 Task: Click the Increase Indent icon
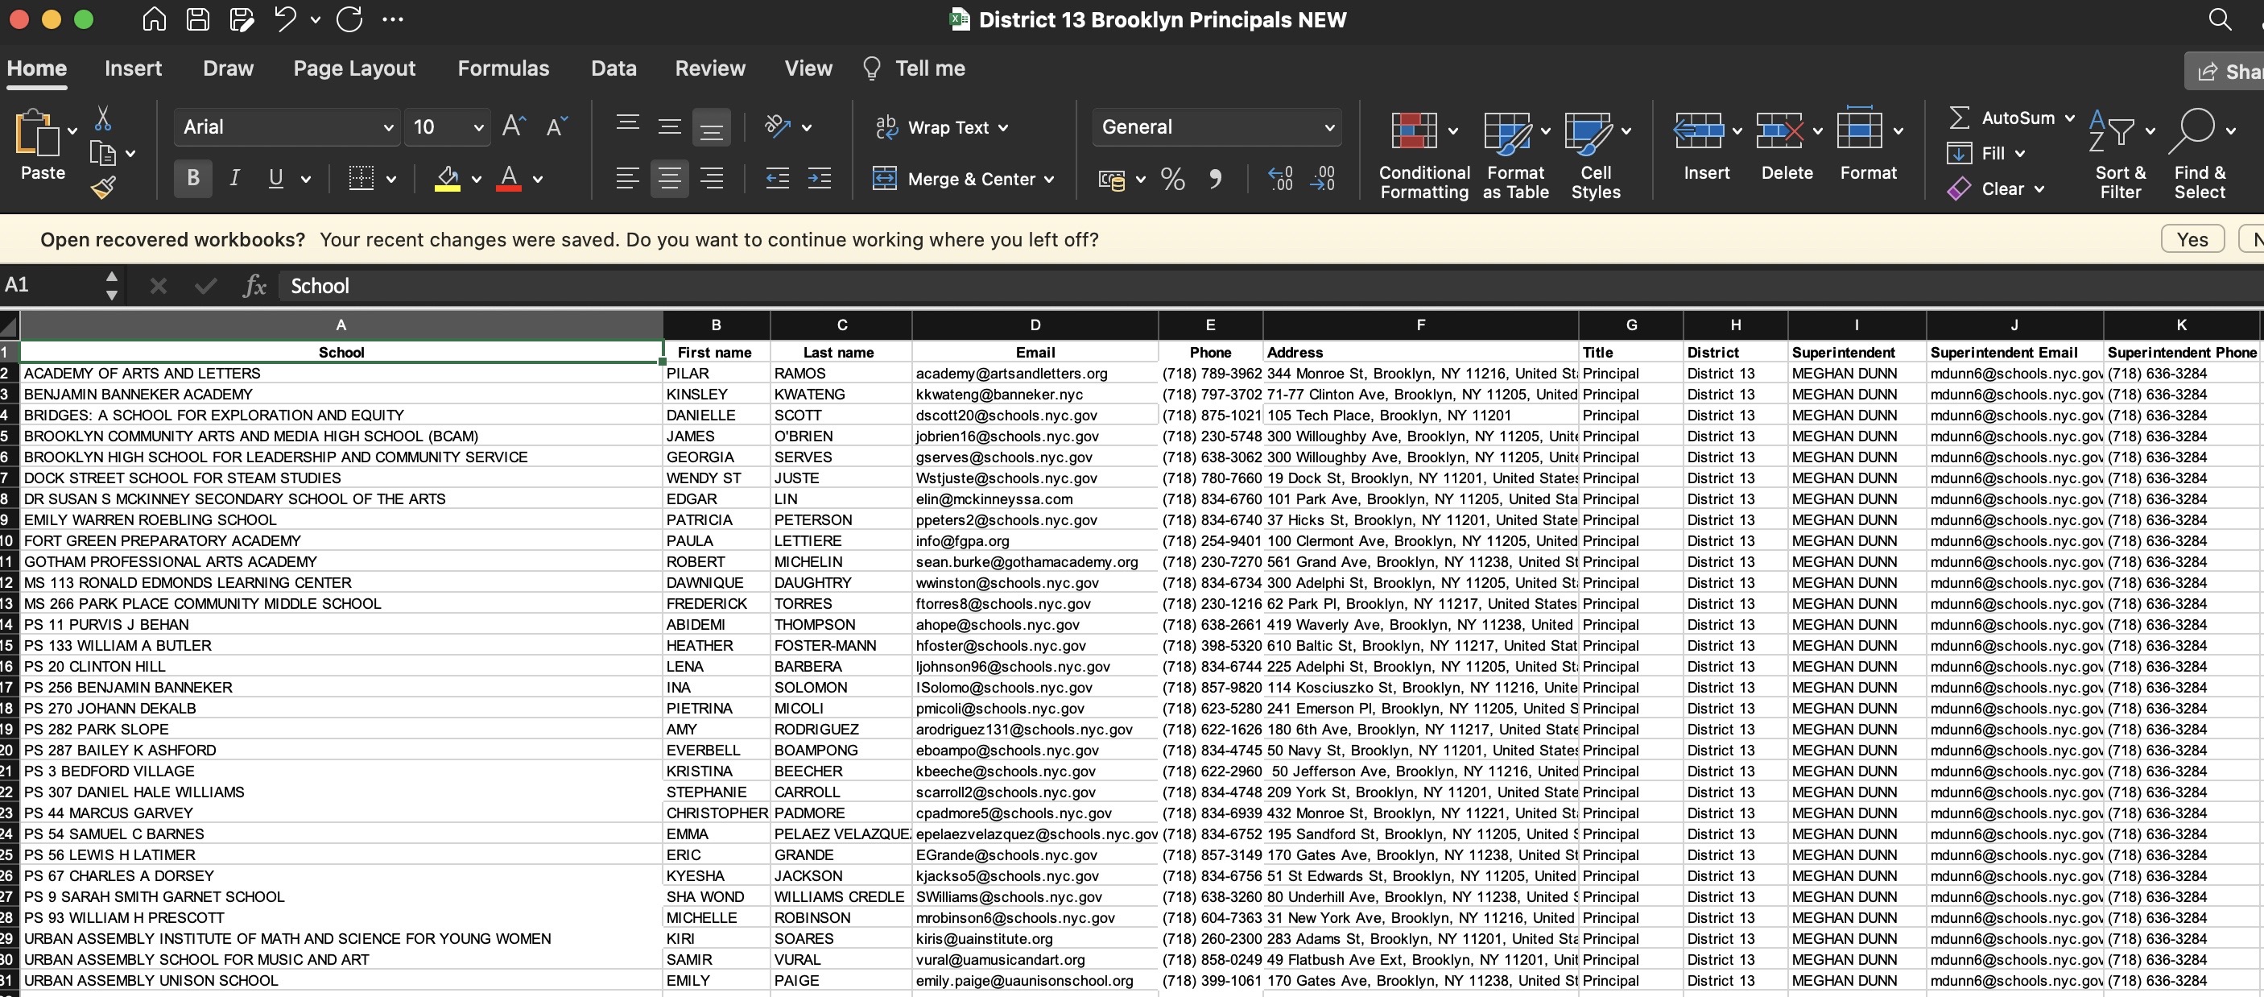[819, 179]
